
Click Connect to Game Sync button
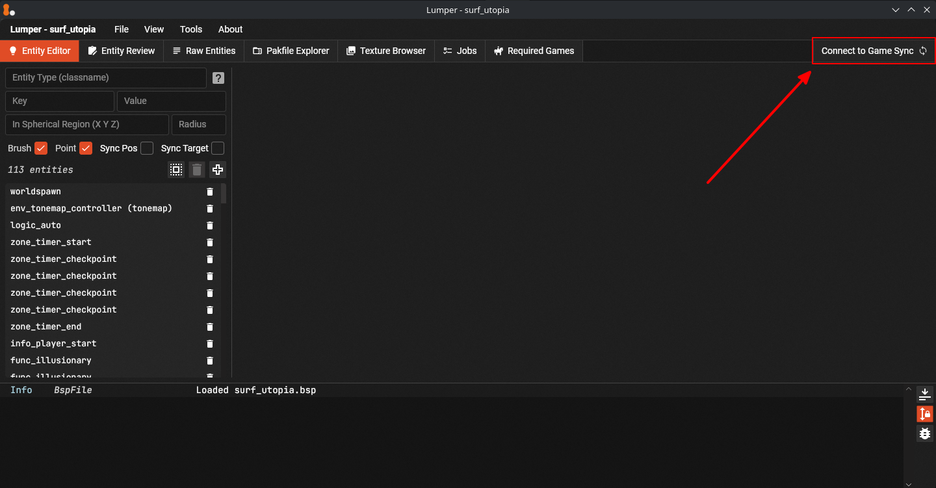[x=873, y=51]
